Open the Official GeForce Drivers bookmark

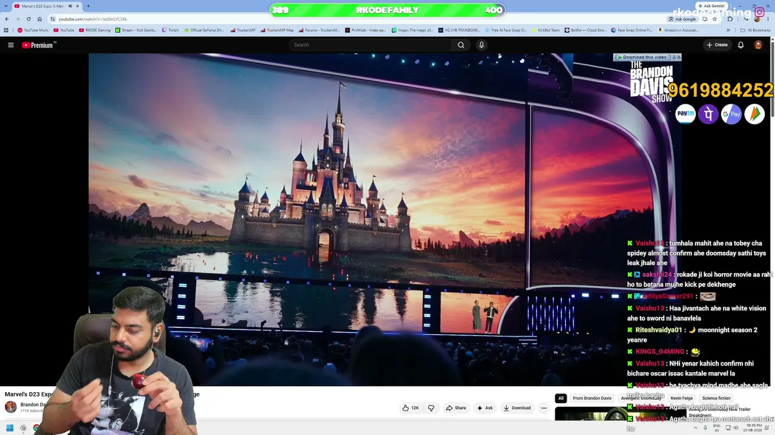[x=204, y=30]
